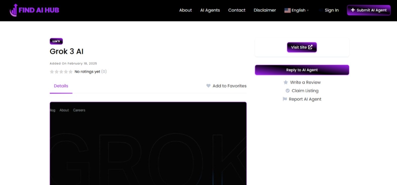Click the Submit AI Agent button
The image size is (397, 185).
pyautogui.click(x=369, y=10)
